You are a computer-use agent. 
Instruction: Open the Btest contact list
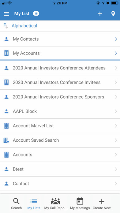point(60,169)
